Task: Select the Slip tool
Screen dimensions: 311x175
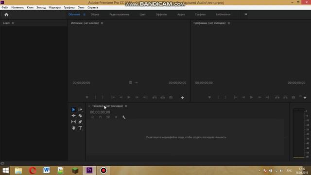Action: (73, 122)
